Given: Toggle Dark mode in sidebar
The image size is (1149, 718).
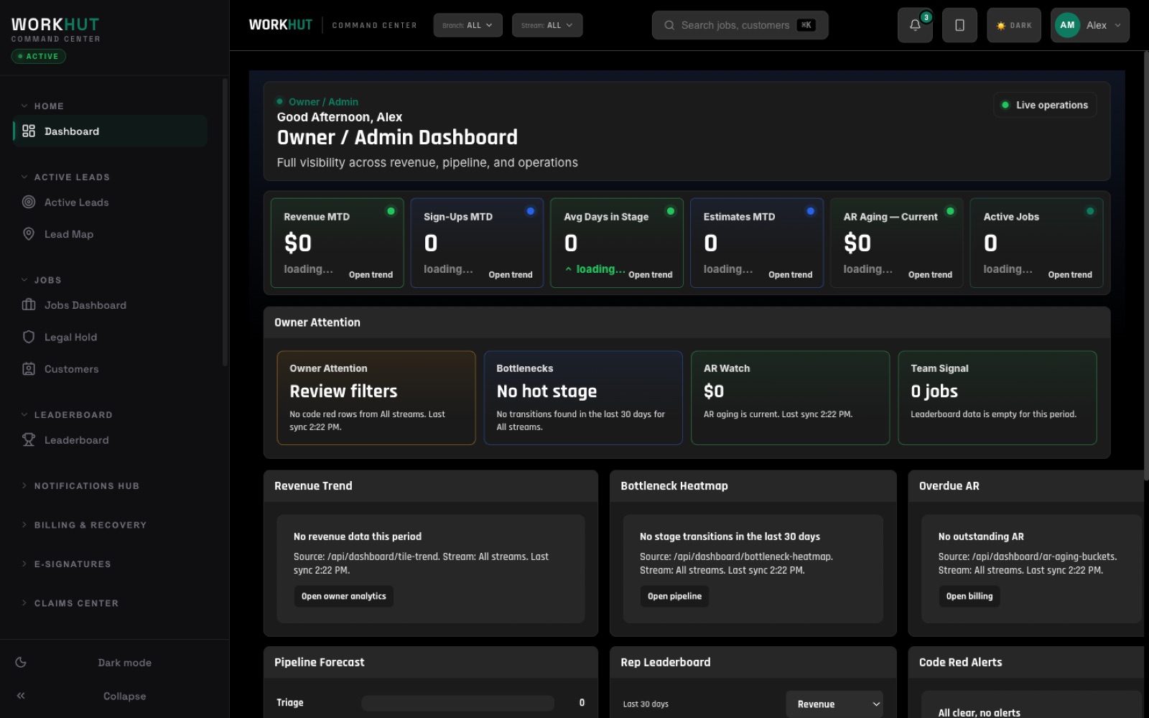Looking at the screenshot, I should [115, 663].
